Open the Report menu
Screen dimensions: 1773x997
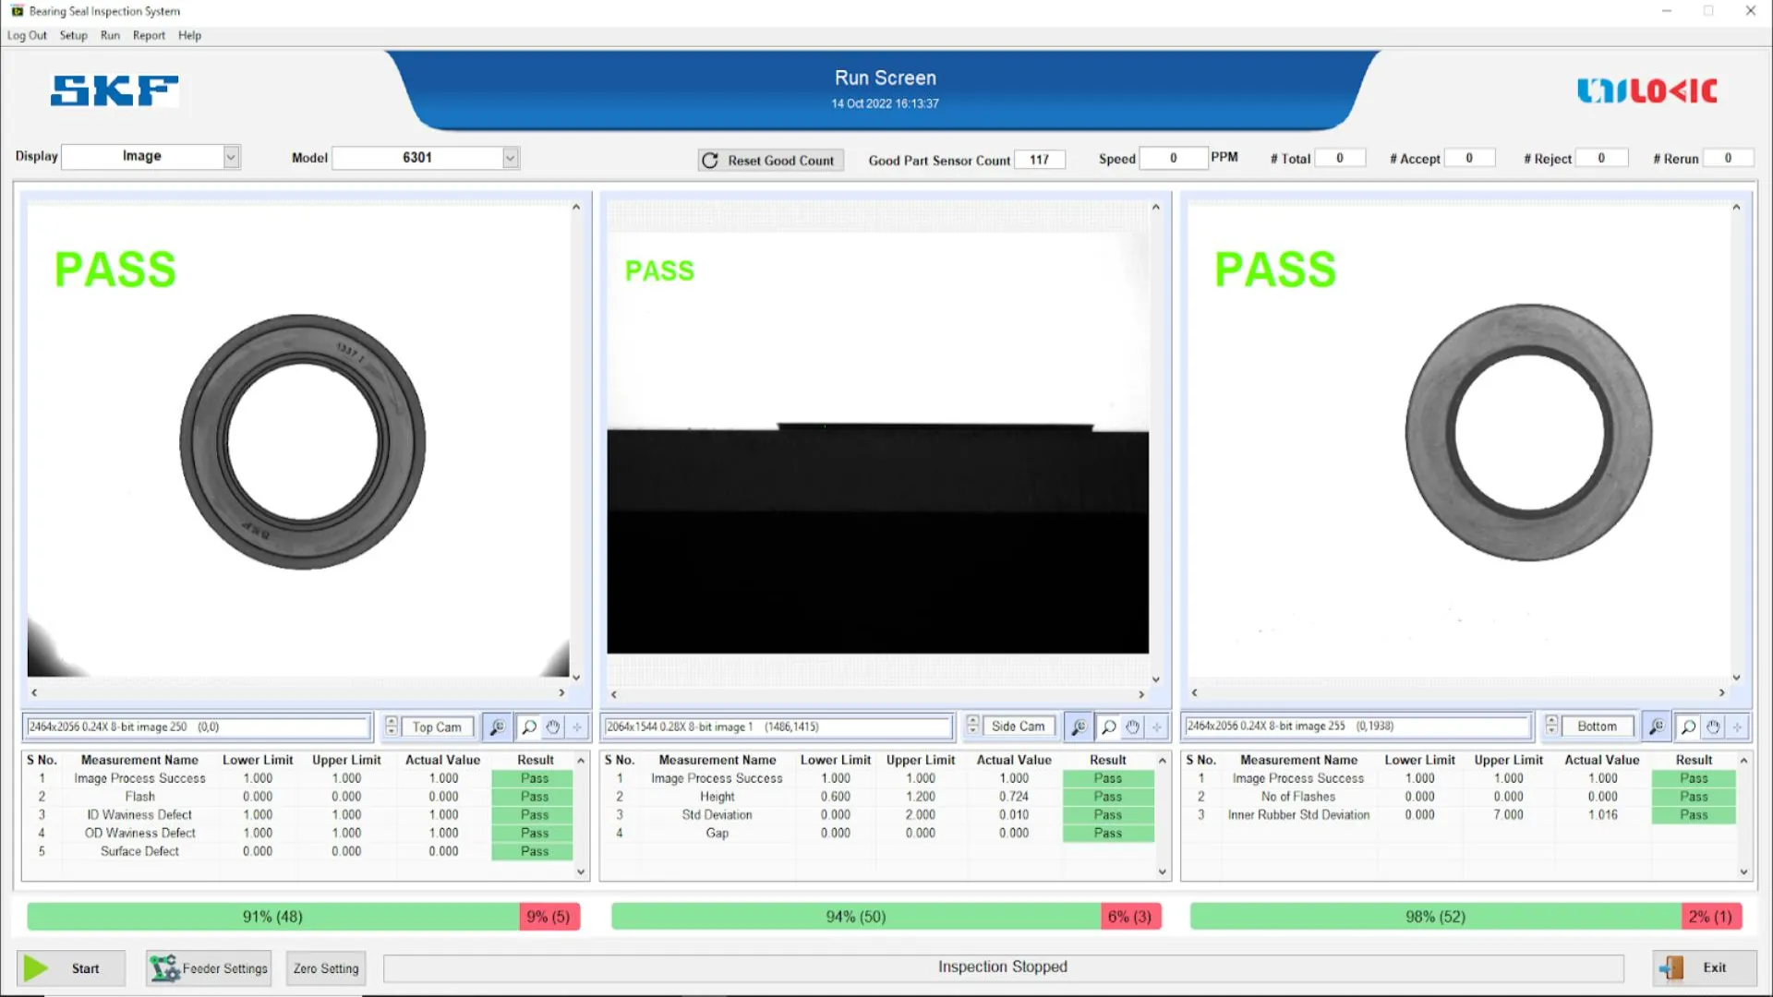pos(149,35)
